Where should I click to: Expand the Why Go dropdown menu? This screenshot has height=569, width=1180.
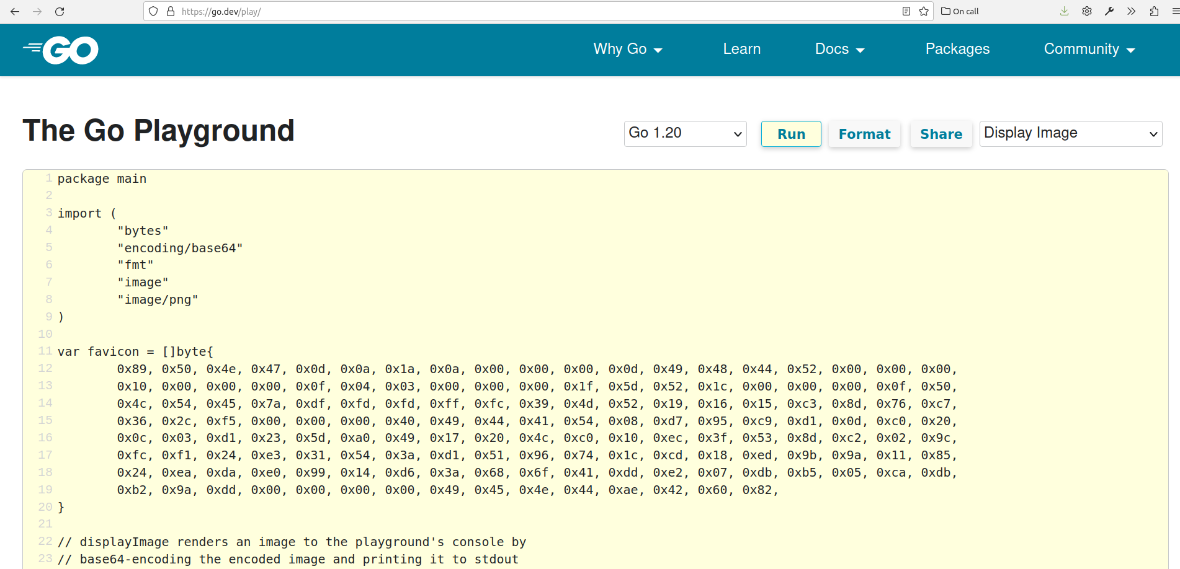(x=628, y=49)
